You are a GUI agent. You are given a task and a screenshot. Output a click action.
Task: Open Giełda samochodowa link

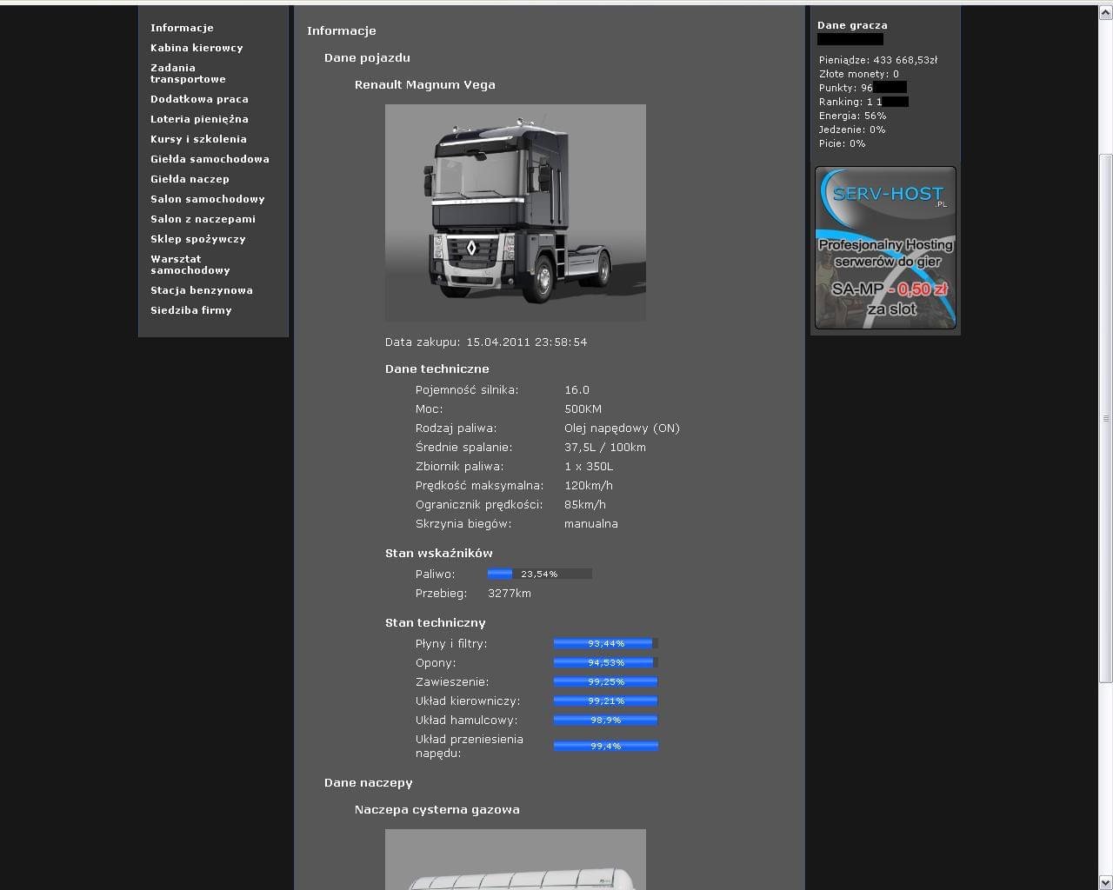210,159
